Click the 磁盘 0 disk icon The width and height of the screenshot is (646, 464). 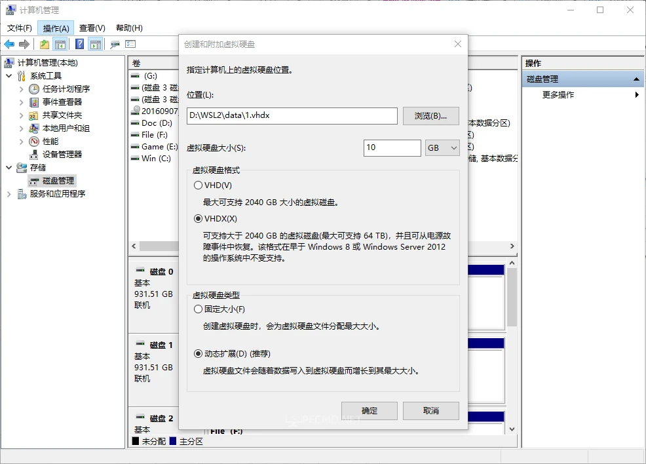pyautogui.click(x=140, y=270)
